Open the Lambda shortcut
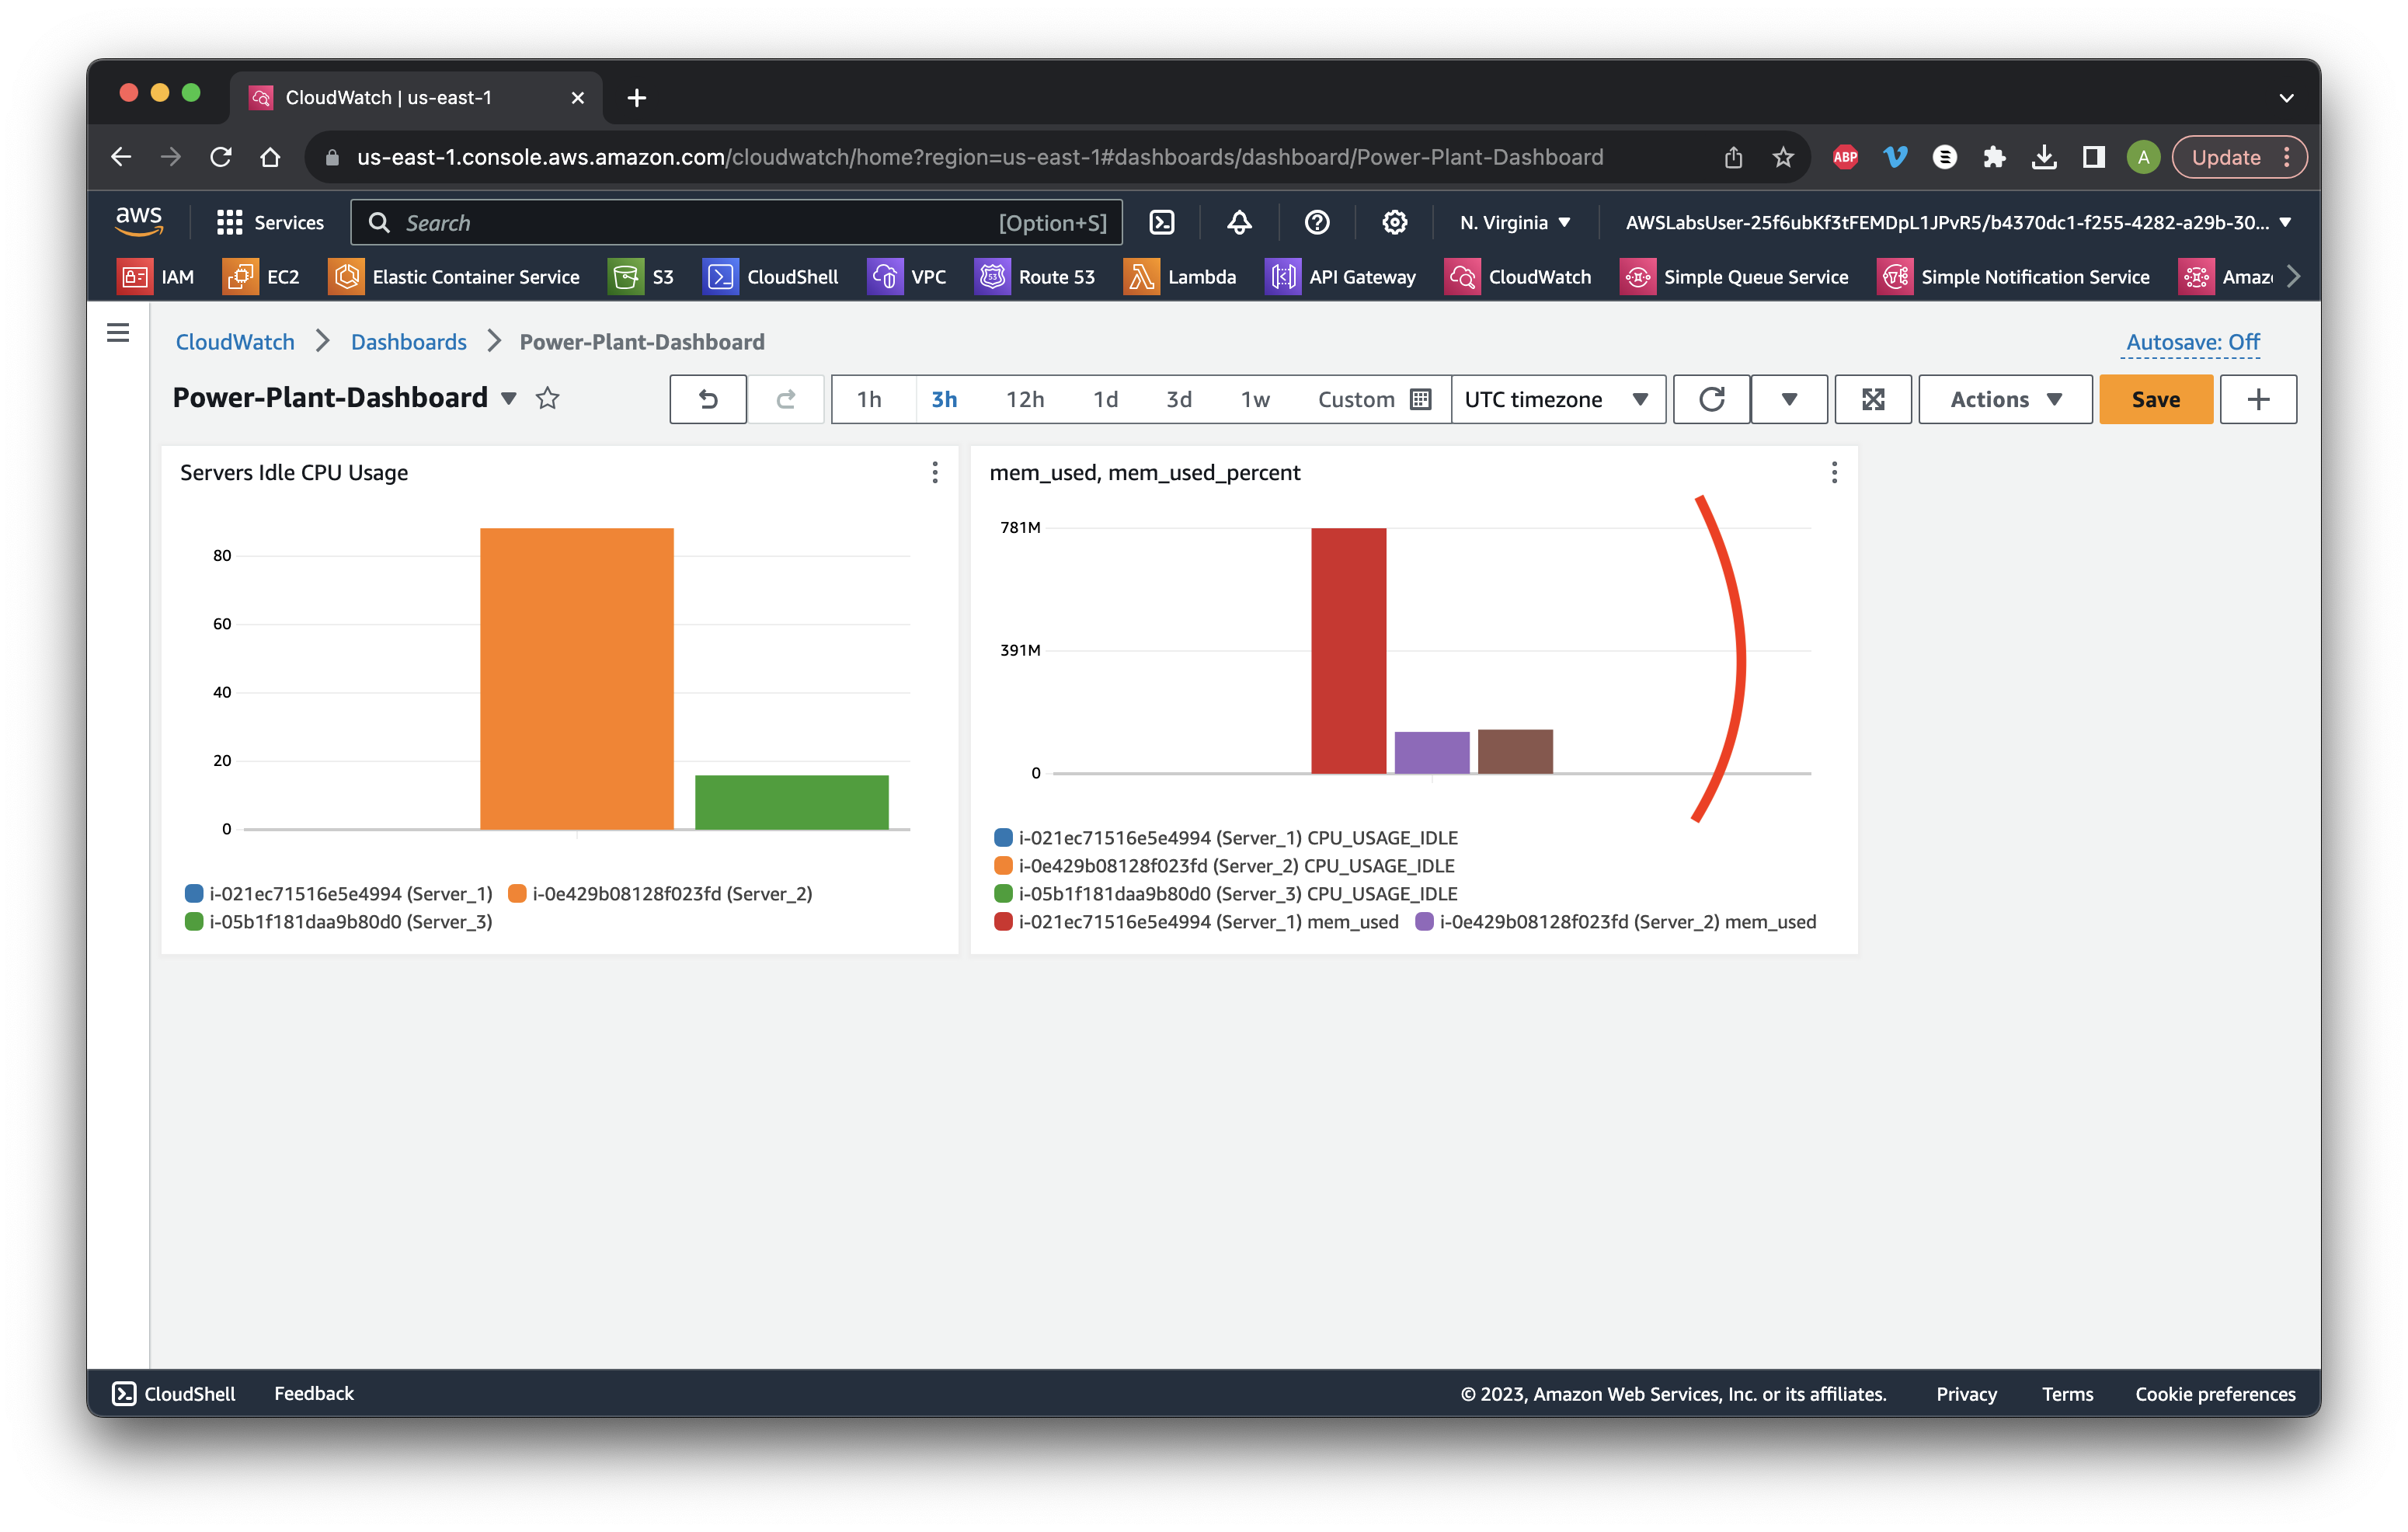 [x=1180, y=277]
